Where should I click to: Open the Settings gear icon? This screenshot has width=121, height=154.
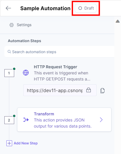click(12, 25)
